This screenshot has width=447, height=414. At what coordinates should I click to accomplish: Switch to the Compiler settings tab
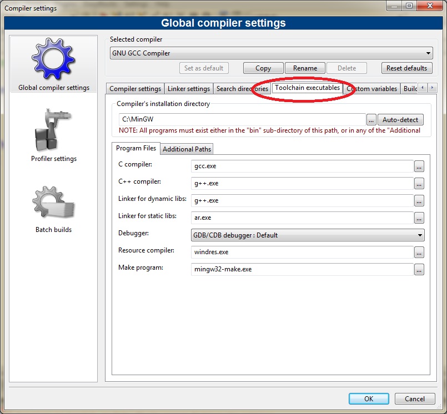135,89
